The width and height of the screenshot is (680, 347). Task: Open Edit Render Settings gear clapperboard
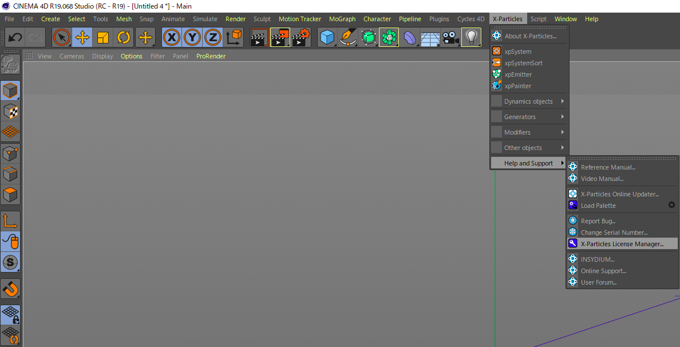tap(301, 37)
